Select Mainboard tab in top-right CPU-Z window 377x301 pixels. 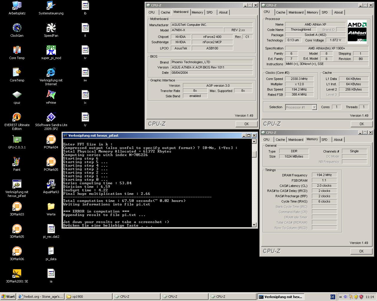[296, 12]
